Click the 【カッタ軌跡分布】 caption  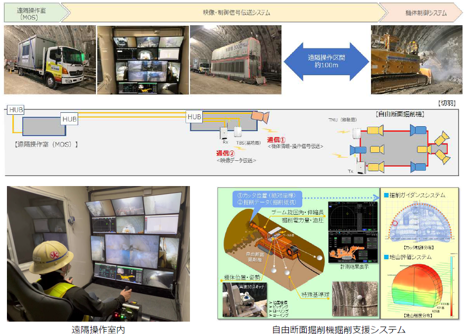pos(418,247)
